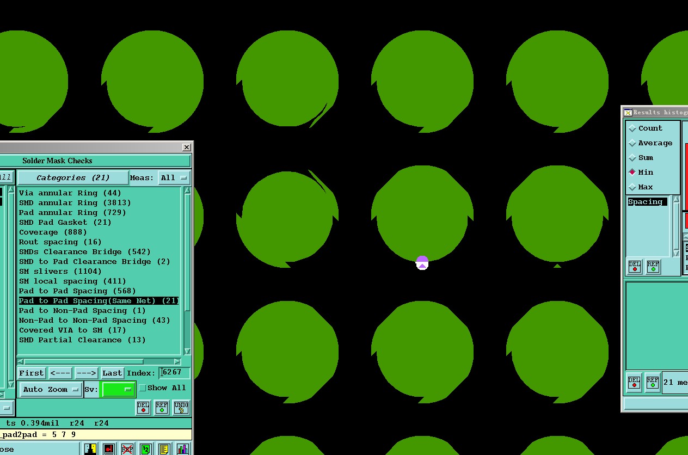The image size is (688, 455).
Task: Select Covered VIA to SM (17)
Action: [x=72, y=330]
